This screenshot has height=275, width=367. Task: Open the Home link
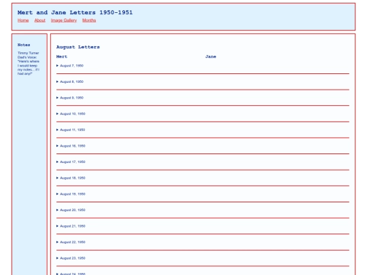[x=23, y=20]
